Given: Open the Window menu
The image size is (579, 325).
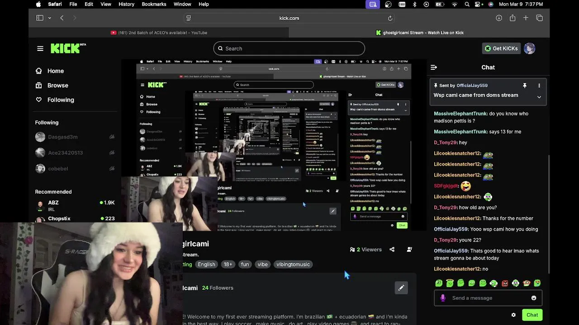Looking at the screenshot, I should point(182,4).
